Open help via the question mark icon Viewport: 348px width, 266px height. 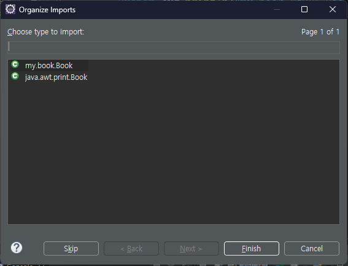click(x=17, y=248)
